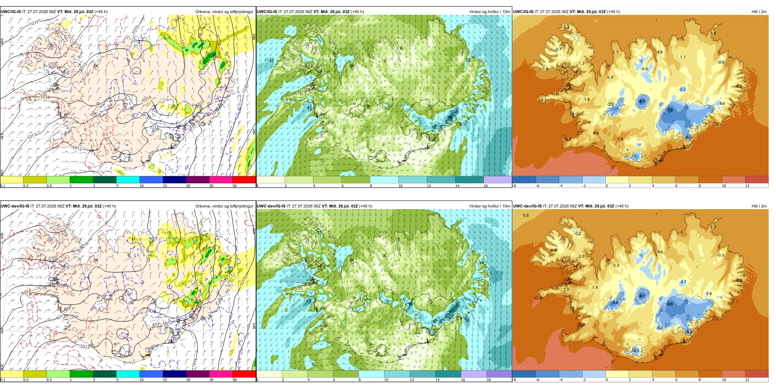Select the dark green 3–5 swatch in UWC/IG-IS precipitation legend
The width and height of the screenshot is (776, 388).
(105, 180)
